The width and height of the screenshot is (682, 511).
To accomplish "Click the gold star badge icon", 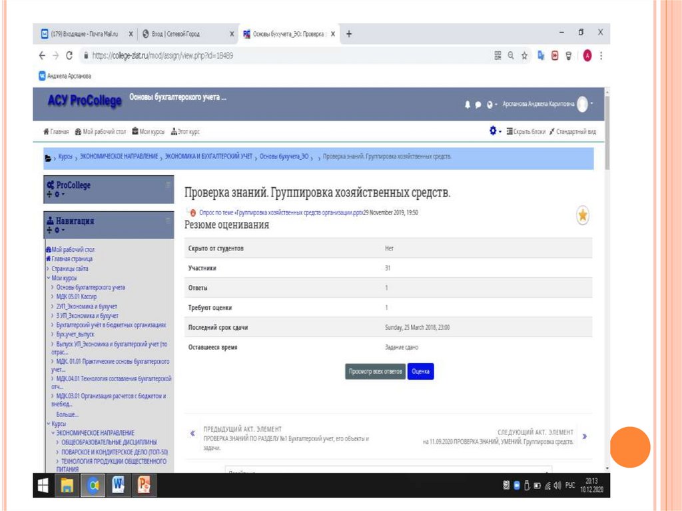I will click(582, 215).
